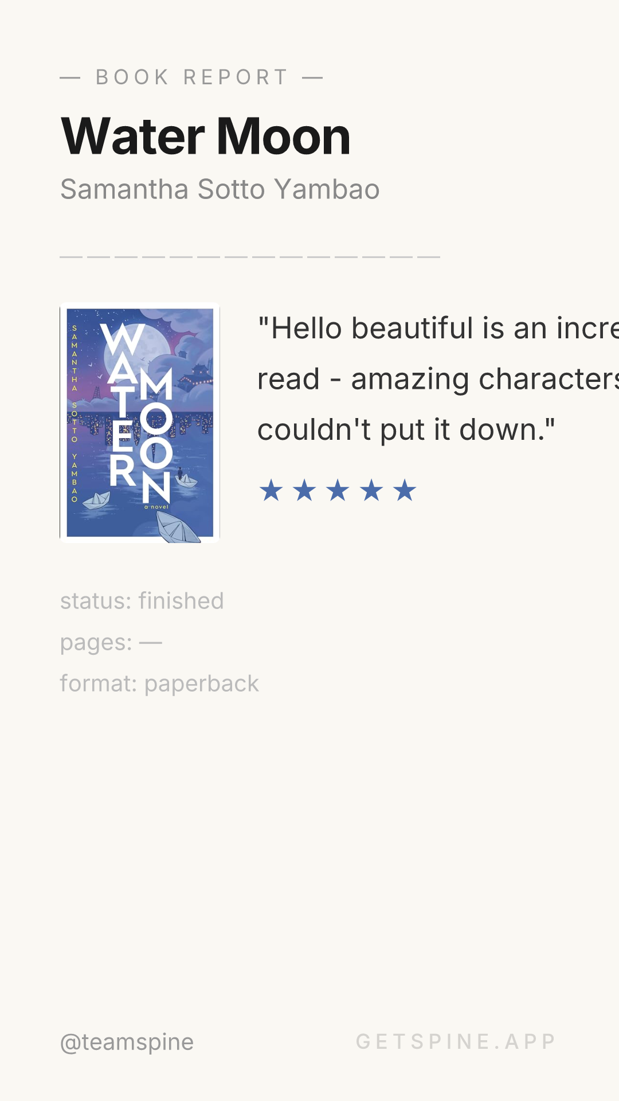
Task: Select the Water Moon book cover thumbnail
Action: pyautogui.click(x=140, y=423)
